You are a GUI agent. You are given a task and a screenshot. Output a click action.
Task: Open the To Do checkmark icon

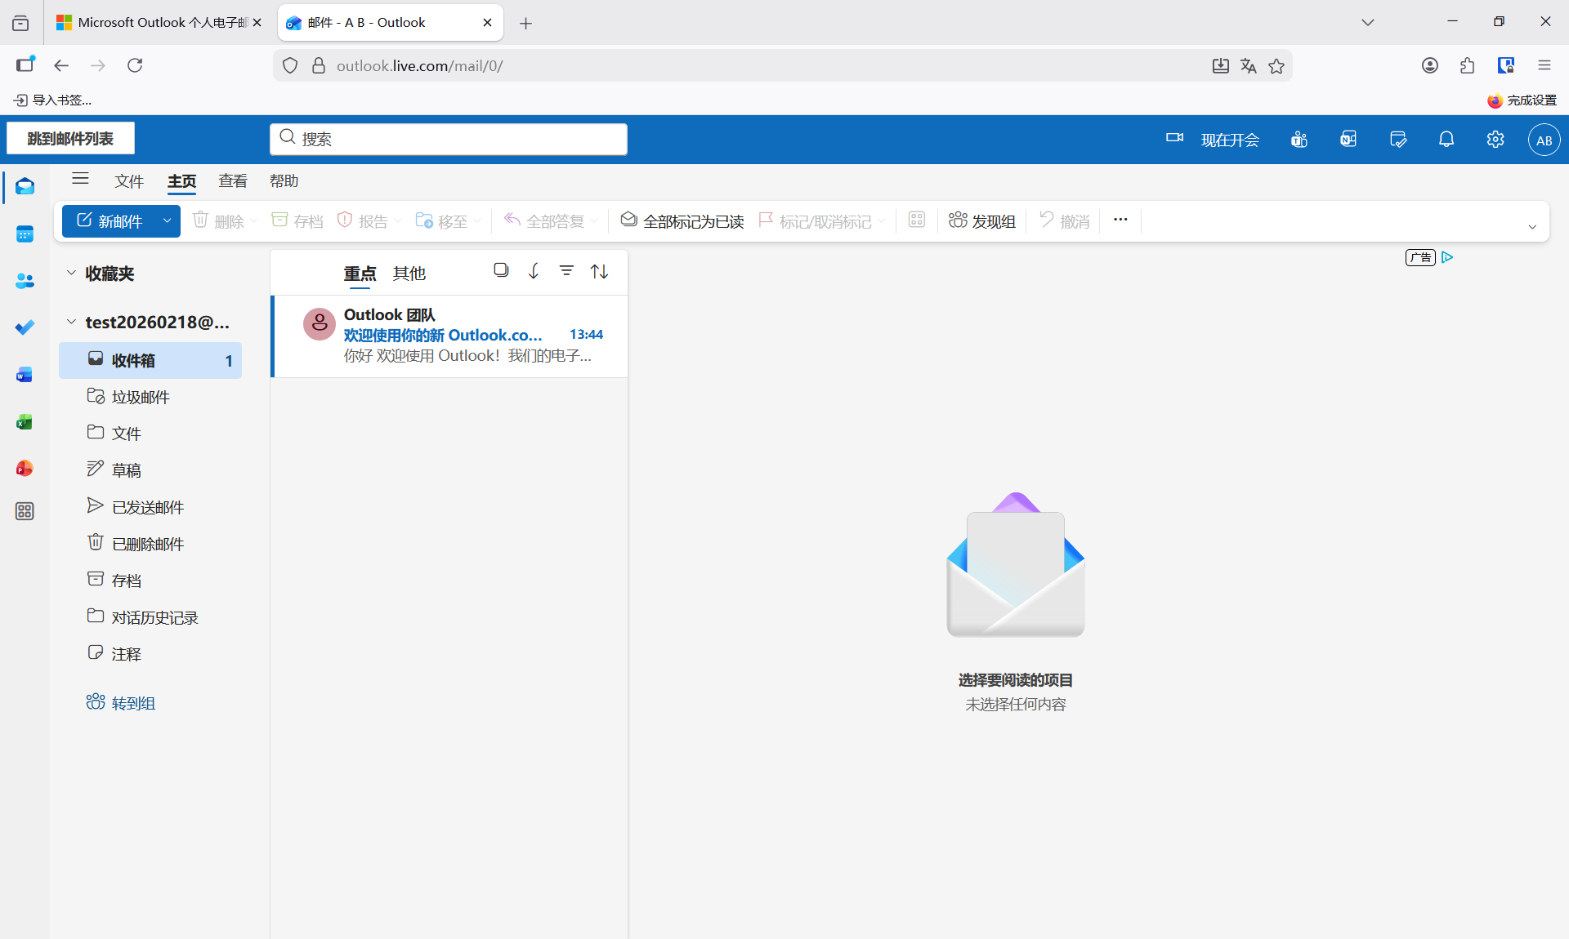(25, 327)
